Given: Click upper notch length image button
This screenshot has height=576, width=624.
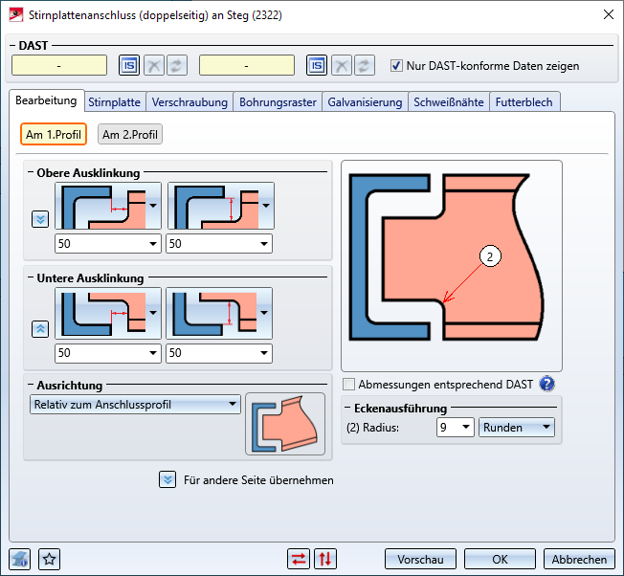Looking at the screenshot, I should pyautogui.click(x=108, y=206).
